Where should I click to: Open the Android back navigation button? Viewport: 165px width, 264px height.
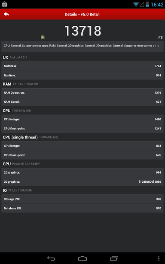point(51,258)
